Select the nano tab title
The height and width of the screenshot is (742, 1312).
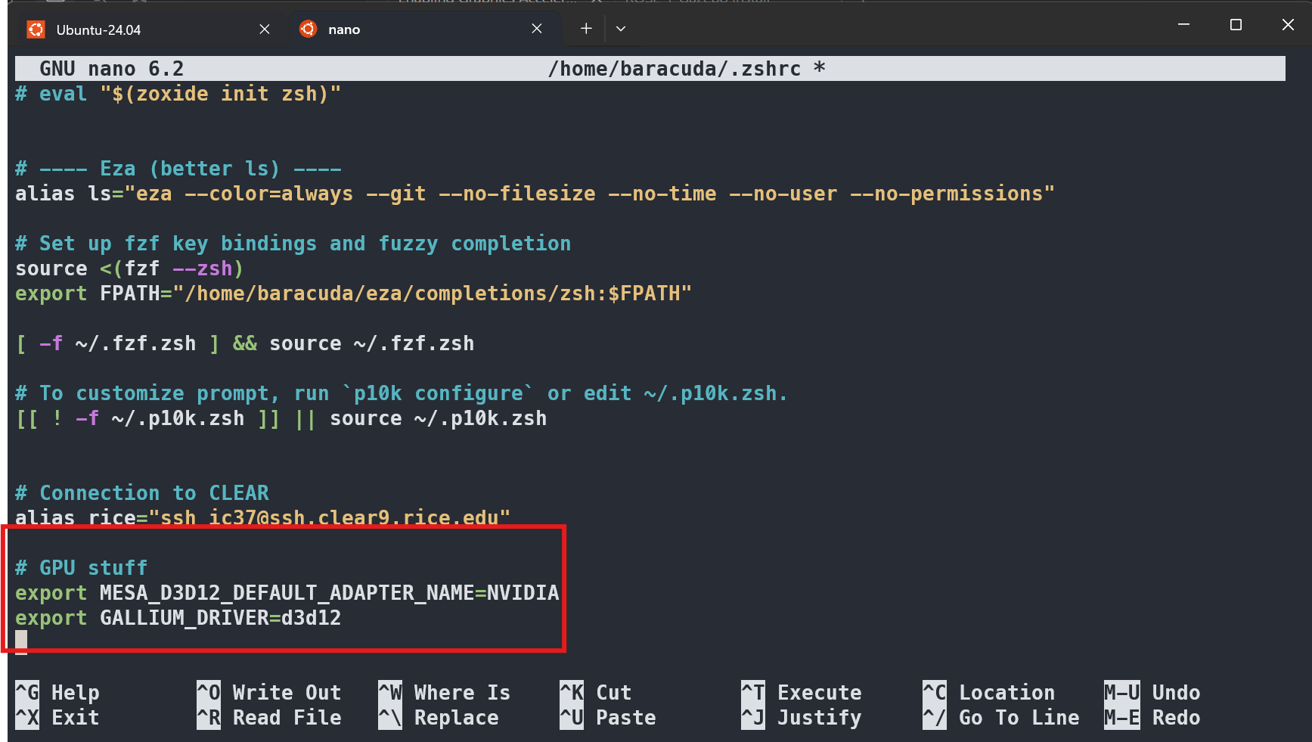tap(344, 29)
